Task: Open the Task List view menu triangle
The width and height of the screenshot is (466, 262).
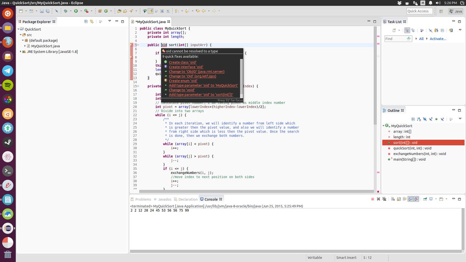Action: pyautogui.click(x=460, y=30)
